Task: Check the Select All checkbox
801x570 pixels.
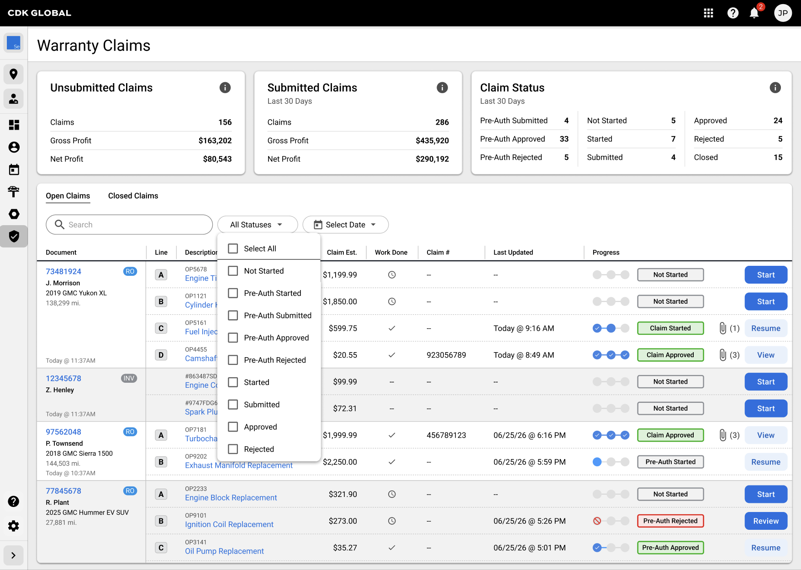Action: pyautogui.click(x=233, y=248)
